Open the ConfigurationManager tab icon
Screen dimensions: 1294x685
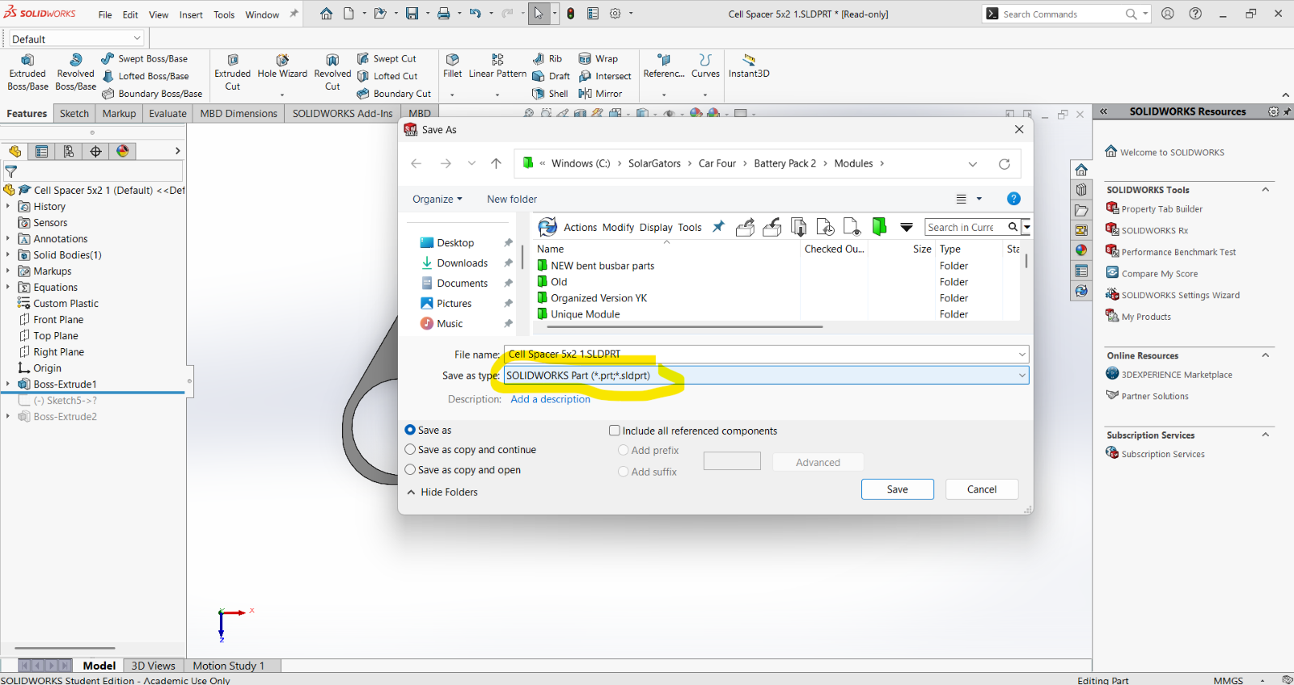coord(69,151)
